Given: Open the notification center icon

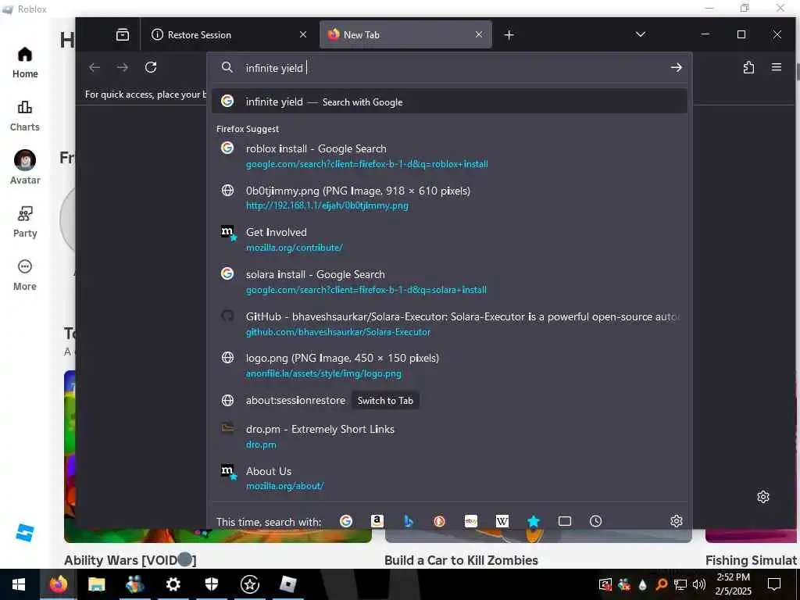Looking at the screenshot, I should point(774,584).
